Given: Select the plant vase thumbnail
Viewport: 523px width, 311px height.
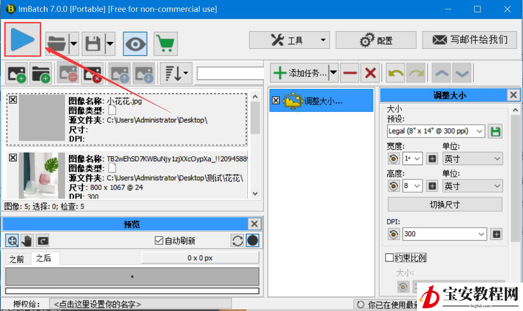Looking at the screenshot, I should (42, 175).
